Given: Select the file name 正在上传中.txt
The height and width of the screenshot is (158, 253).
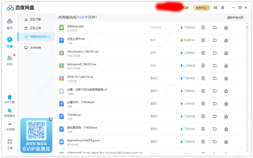Looking at the screenshot, I should point(76,39).
